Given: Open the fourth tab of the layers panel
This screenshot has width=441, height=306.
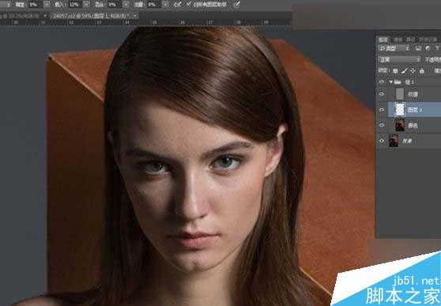Looking at the screenshot, I should [x=428, y=40].
